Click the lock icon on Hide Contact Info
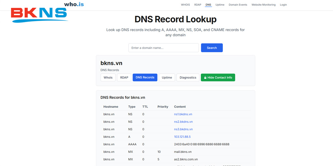The image size is (333, 166). 205,78
